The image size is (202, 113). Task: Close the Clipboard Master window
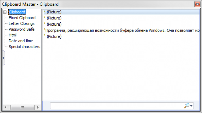point(198,4)
